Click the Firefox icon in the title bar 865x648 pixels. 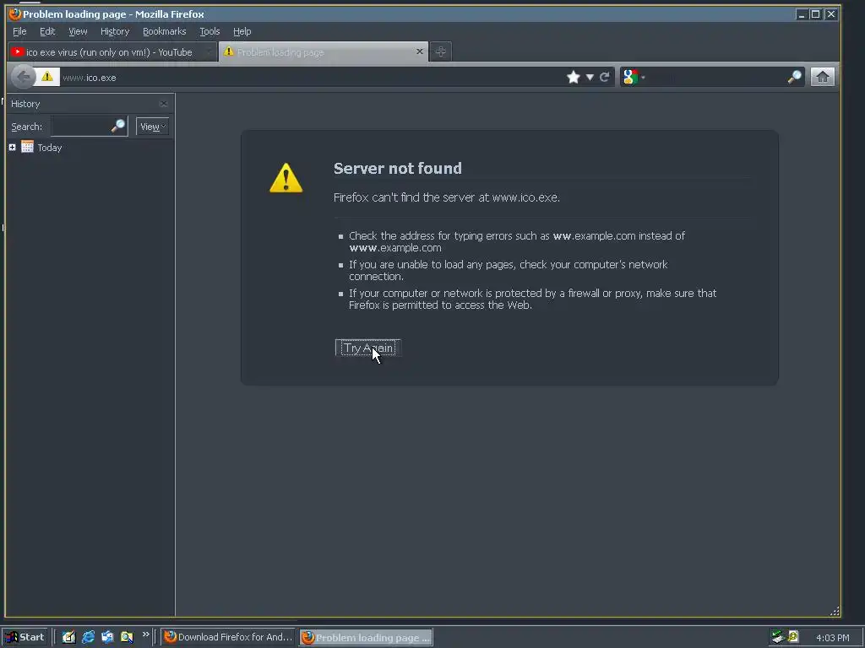click(15, 13)
